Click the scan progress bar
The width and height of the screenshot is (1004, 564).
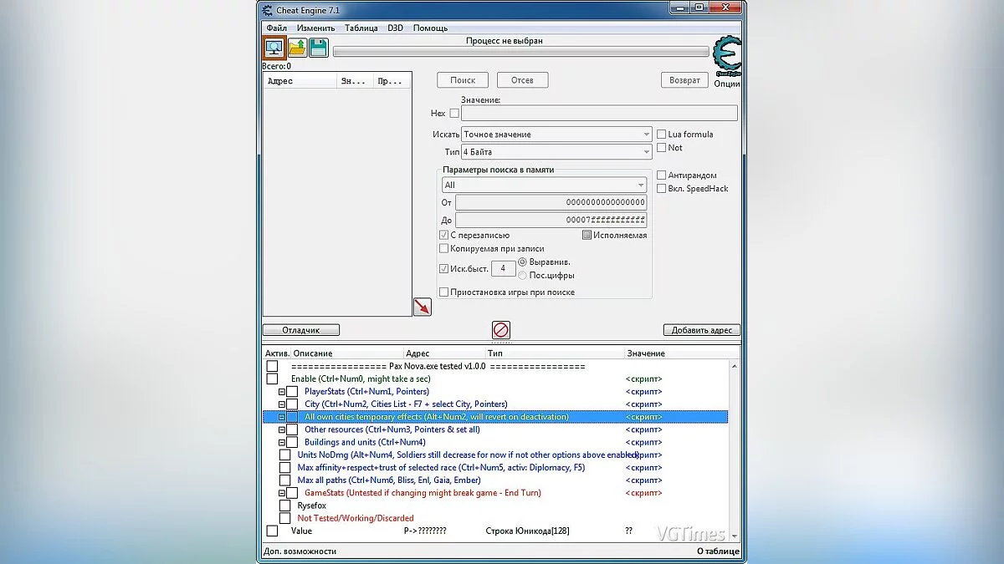(x=520, y=52)
